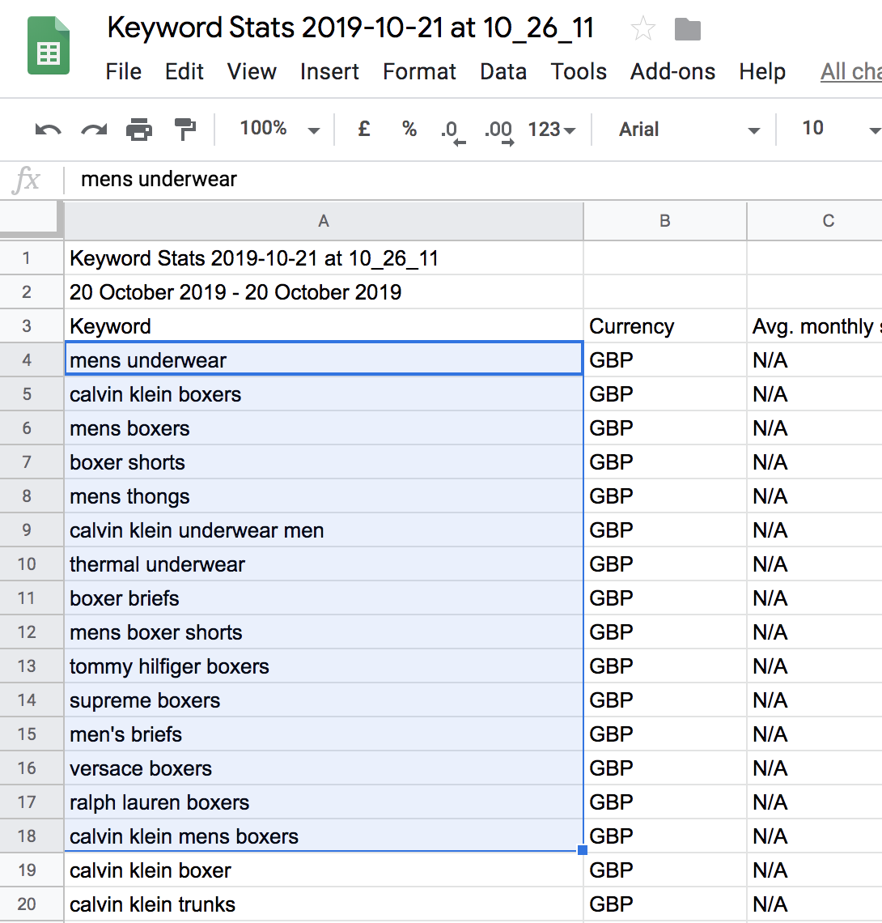The height and width of the screenshot is (923, 882).
Task: Click the All changes saved link
Action: 850,72
